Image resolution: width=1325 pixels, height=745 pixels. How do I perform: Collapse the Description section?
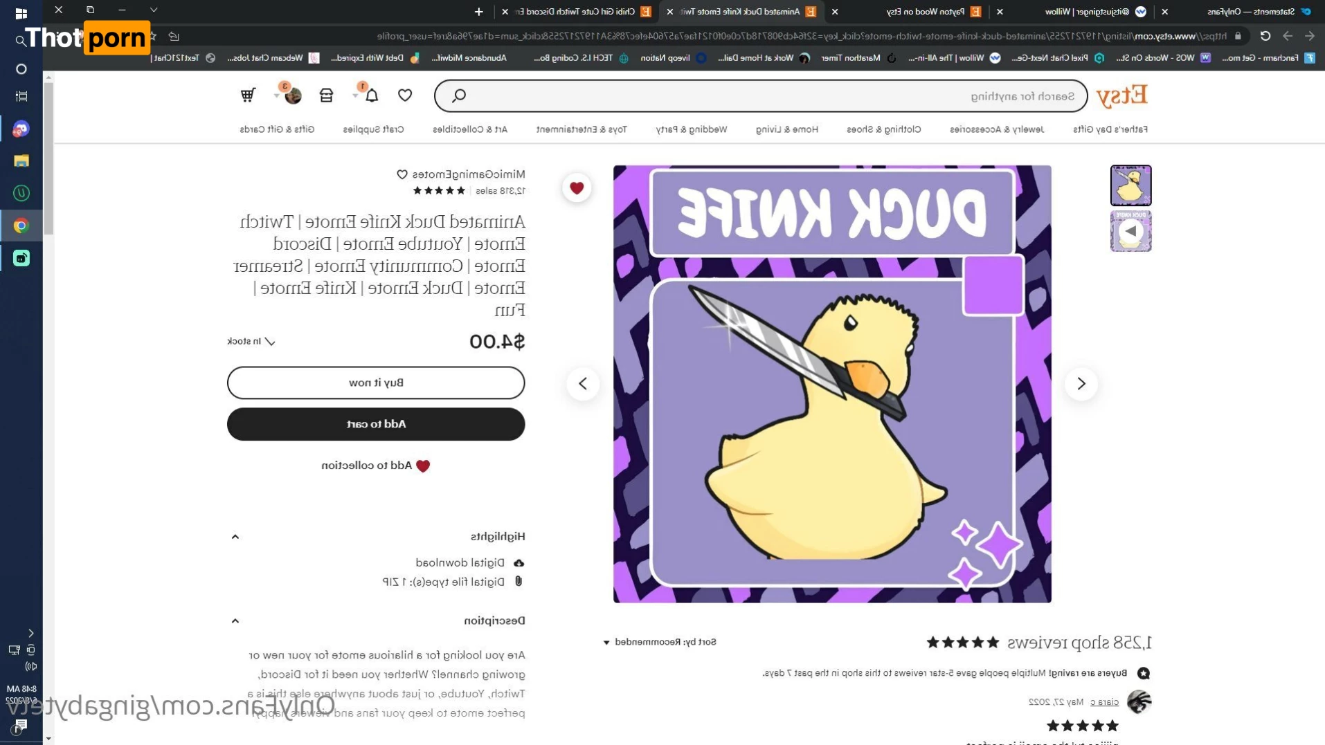click(235, 621)
